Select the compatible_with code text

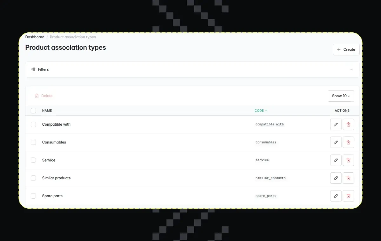click(270, 124)
